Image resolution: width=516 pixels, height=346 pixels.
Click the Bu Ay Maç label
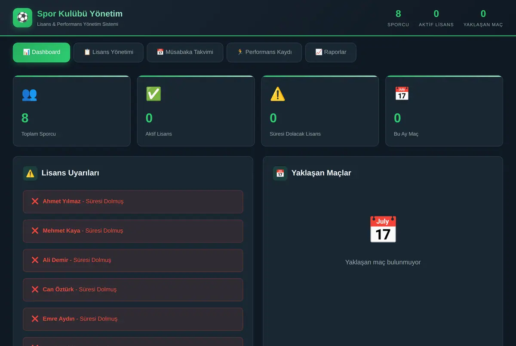point(406,134)
